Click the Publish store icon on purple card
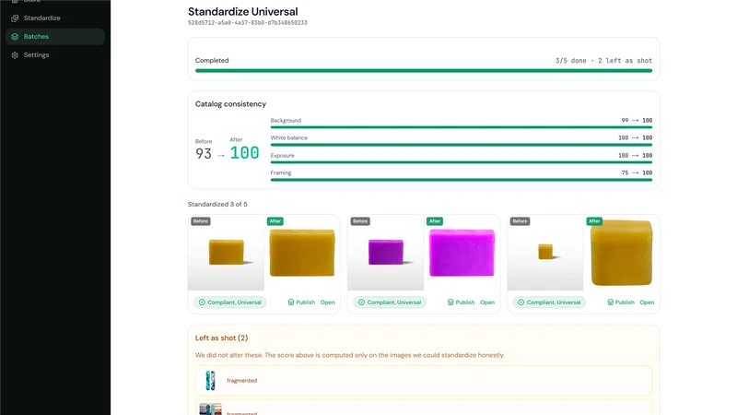This screenshot has width=737, height=415. coord(450,302)
